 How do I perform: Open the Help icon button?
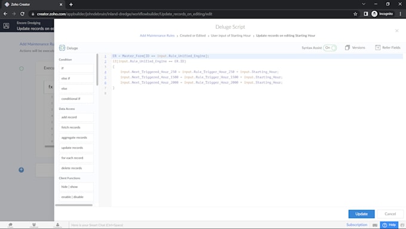point(389,225)
